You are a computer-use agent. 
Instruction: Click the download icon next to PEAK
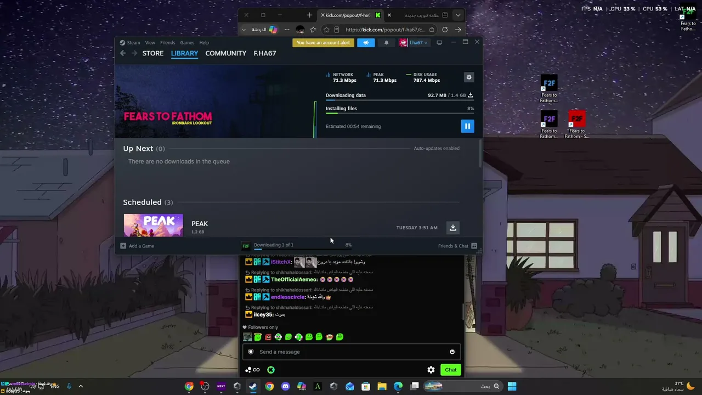[x=453, y=228]
